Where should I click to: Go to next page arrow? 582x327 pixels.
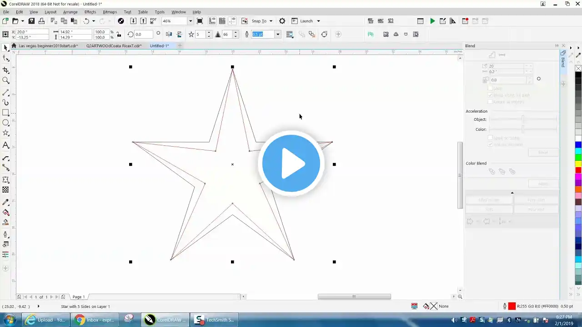coord(51,297)
